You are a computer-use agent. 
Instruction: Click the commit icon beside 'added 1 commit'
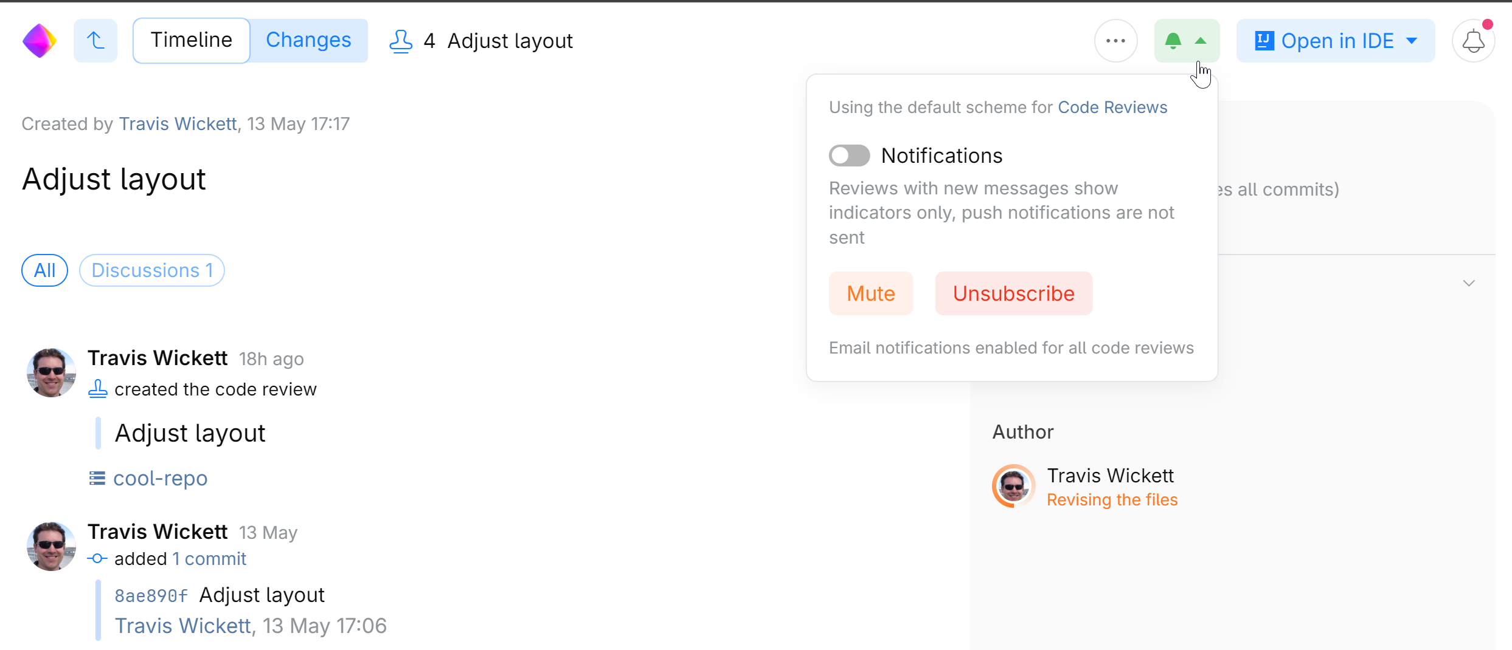coord(97,558)
